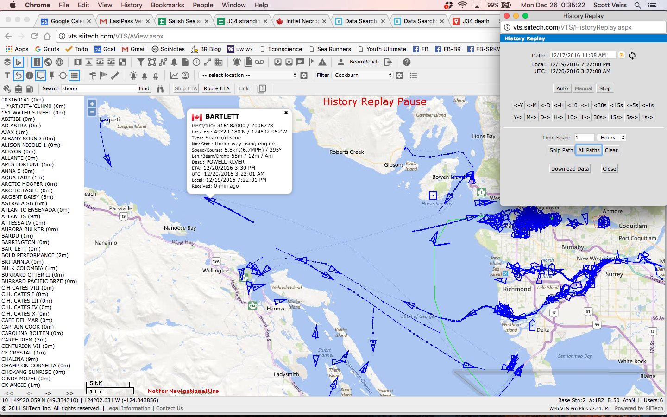Viewport: 667px width, 417px height.
Task: Click the help question mark icon
Action: [x=407, y=62]
